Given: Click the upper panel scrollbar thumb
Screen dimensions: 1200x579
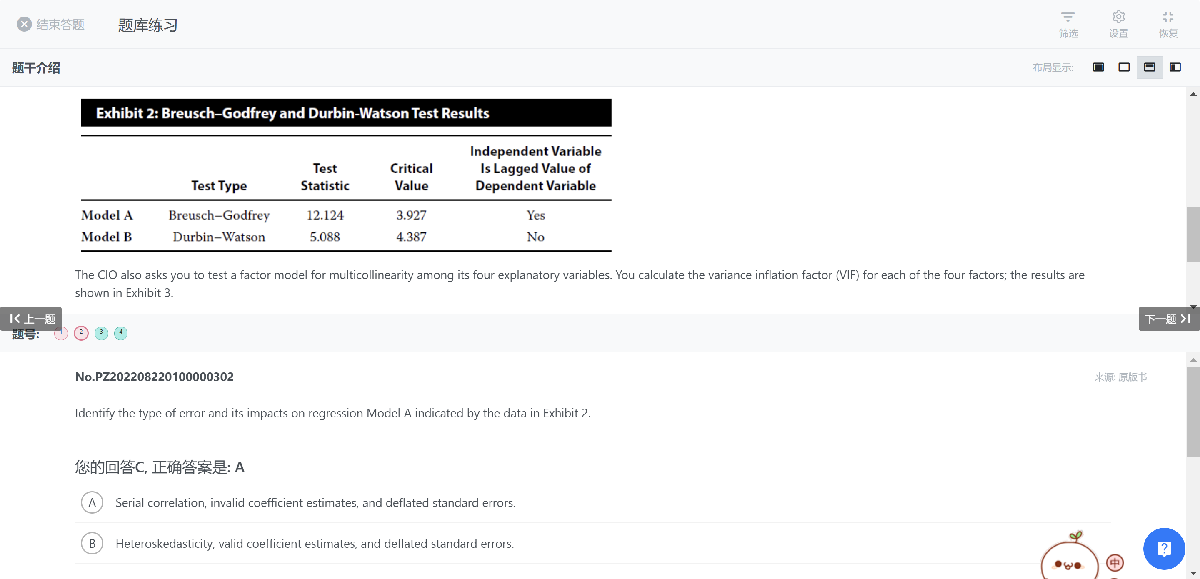Looking at the screenshot, I should click(1192, 234).
